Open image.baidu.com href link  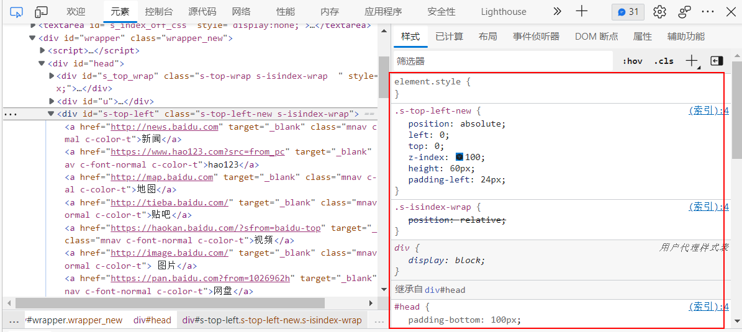[x=170, y=253]
